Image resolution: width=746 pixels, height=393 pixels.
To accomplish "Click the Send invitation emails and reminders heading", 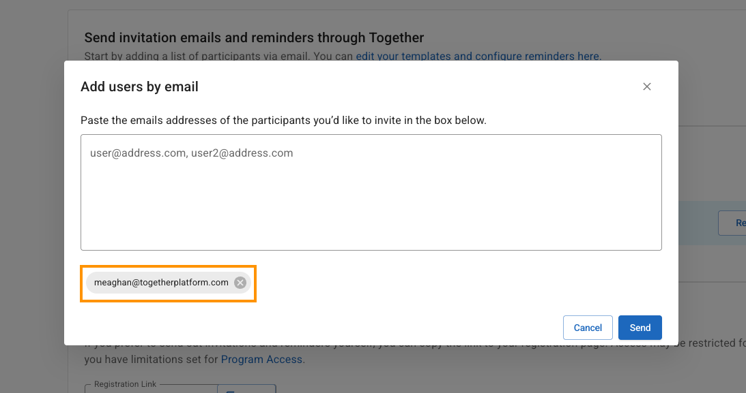I will coord(254,37).
